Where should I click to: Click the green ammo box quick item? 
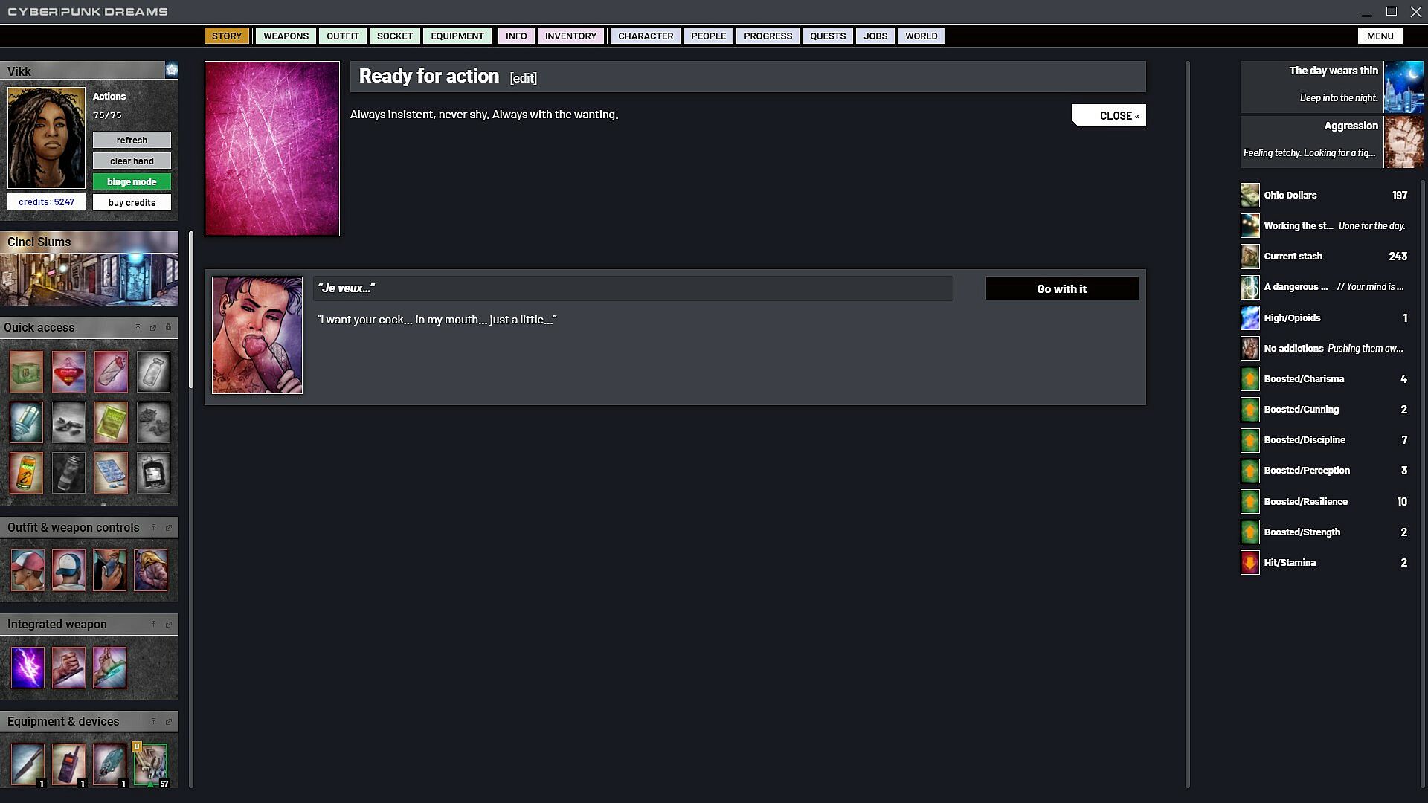pyautogui.click(x=26, y=372)
